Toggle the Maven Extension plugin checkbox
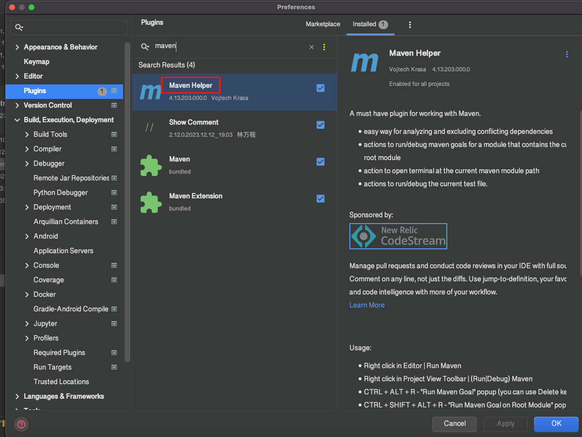This screenshot has width=582, height=437. tap(320, 198)
